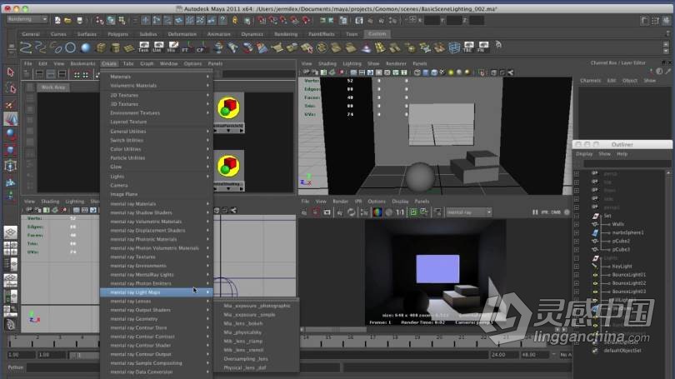
Task: Pause the IPR tuning
Action: click(535, 212)
